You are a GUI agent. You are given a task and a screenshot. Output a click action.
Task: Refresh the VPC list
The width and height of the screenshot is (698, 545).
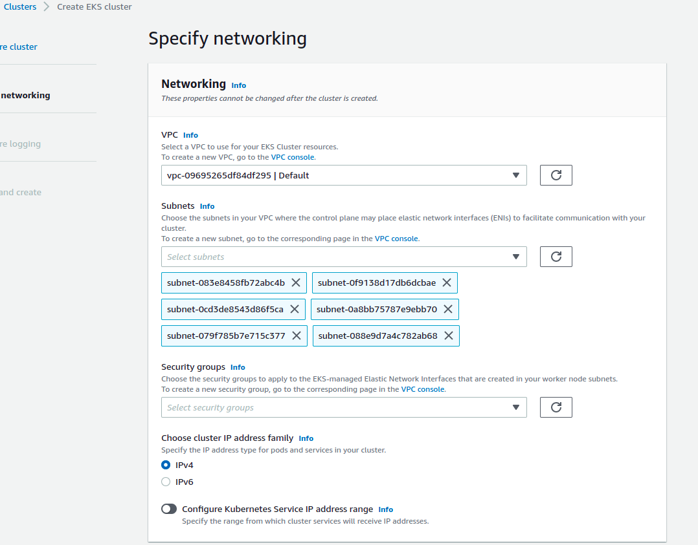(x=556, y=175)
